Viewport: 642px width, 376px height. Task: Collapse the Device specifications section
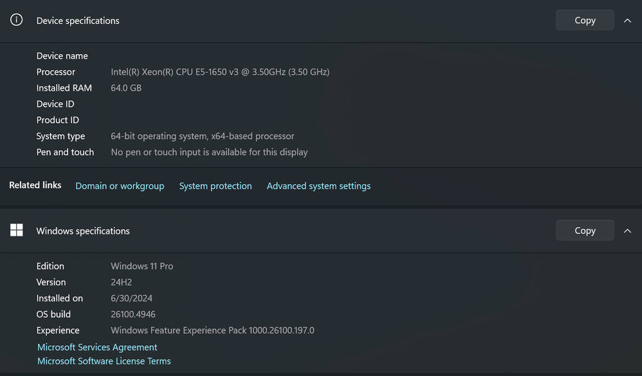point(627,21)
